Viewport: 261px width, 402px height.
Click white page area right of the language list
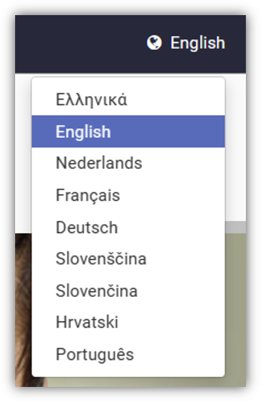(235, 147)
